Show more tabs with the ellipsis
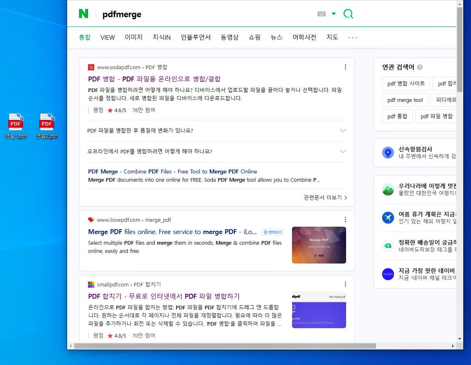 (x=353, y=38)
